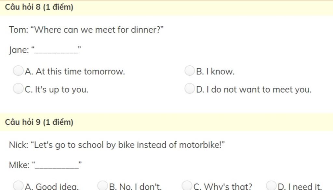The width and height of the screenshot is (333, 190).
Task: Click the answer text 'Good idea.'
Action: [57, 186]
